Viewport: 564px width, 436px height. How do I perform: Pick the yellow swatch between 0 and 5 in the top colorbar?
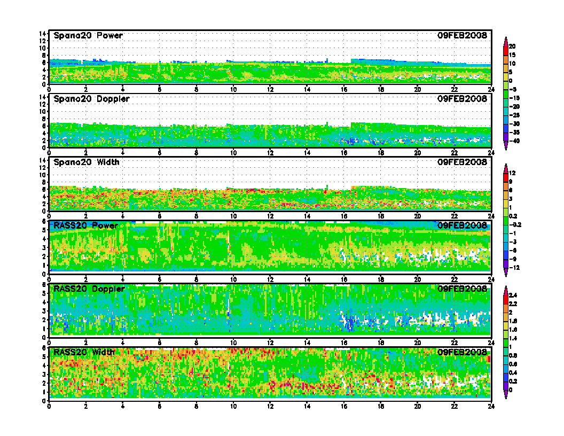[x=506, y=76]
